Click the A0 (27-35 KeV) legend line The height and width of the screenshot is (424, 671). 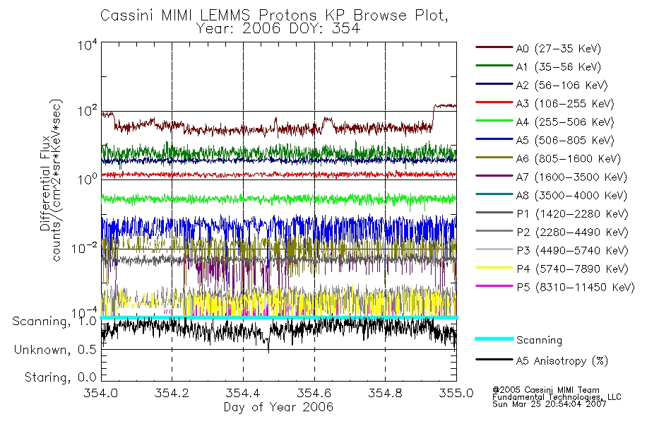[x=494, y=47]
